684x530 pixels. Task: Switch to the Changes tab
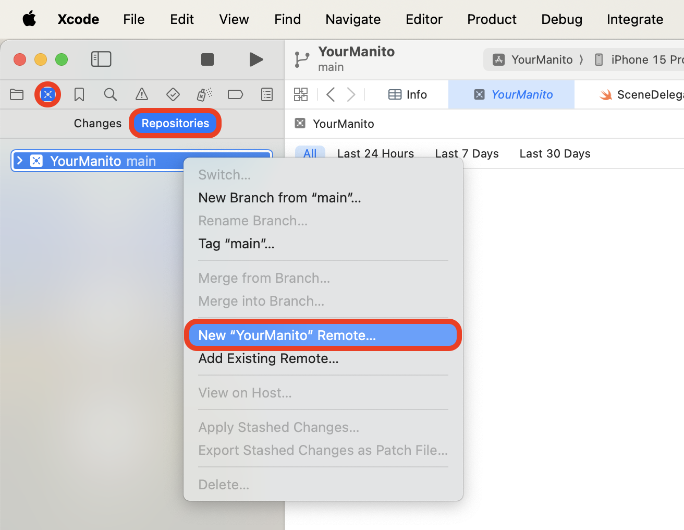click(97, 123)
